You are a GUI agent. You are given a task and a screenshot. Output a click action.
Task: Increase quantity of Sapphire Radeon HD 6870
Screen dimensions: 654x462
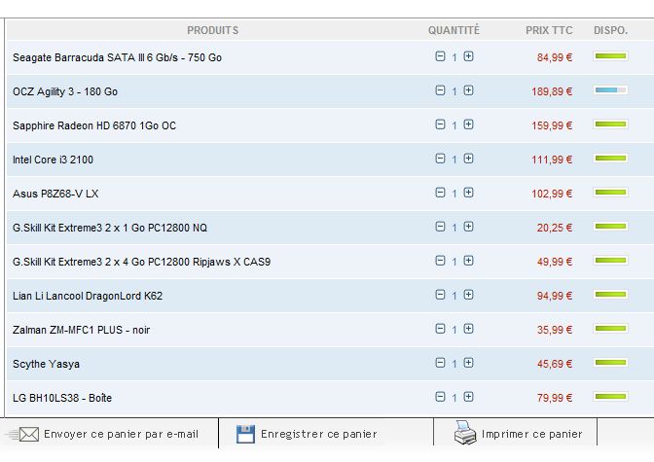click(469, 124)
